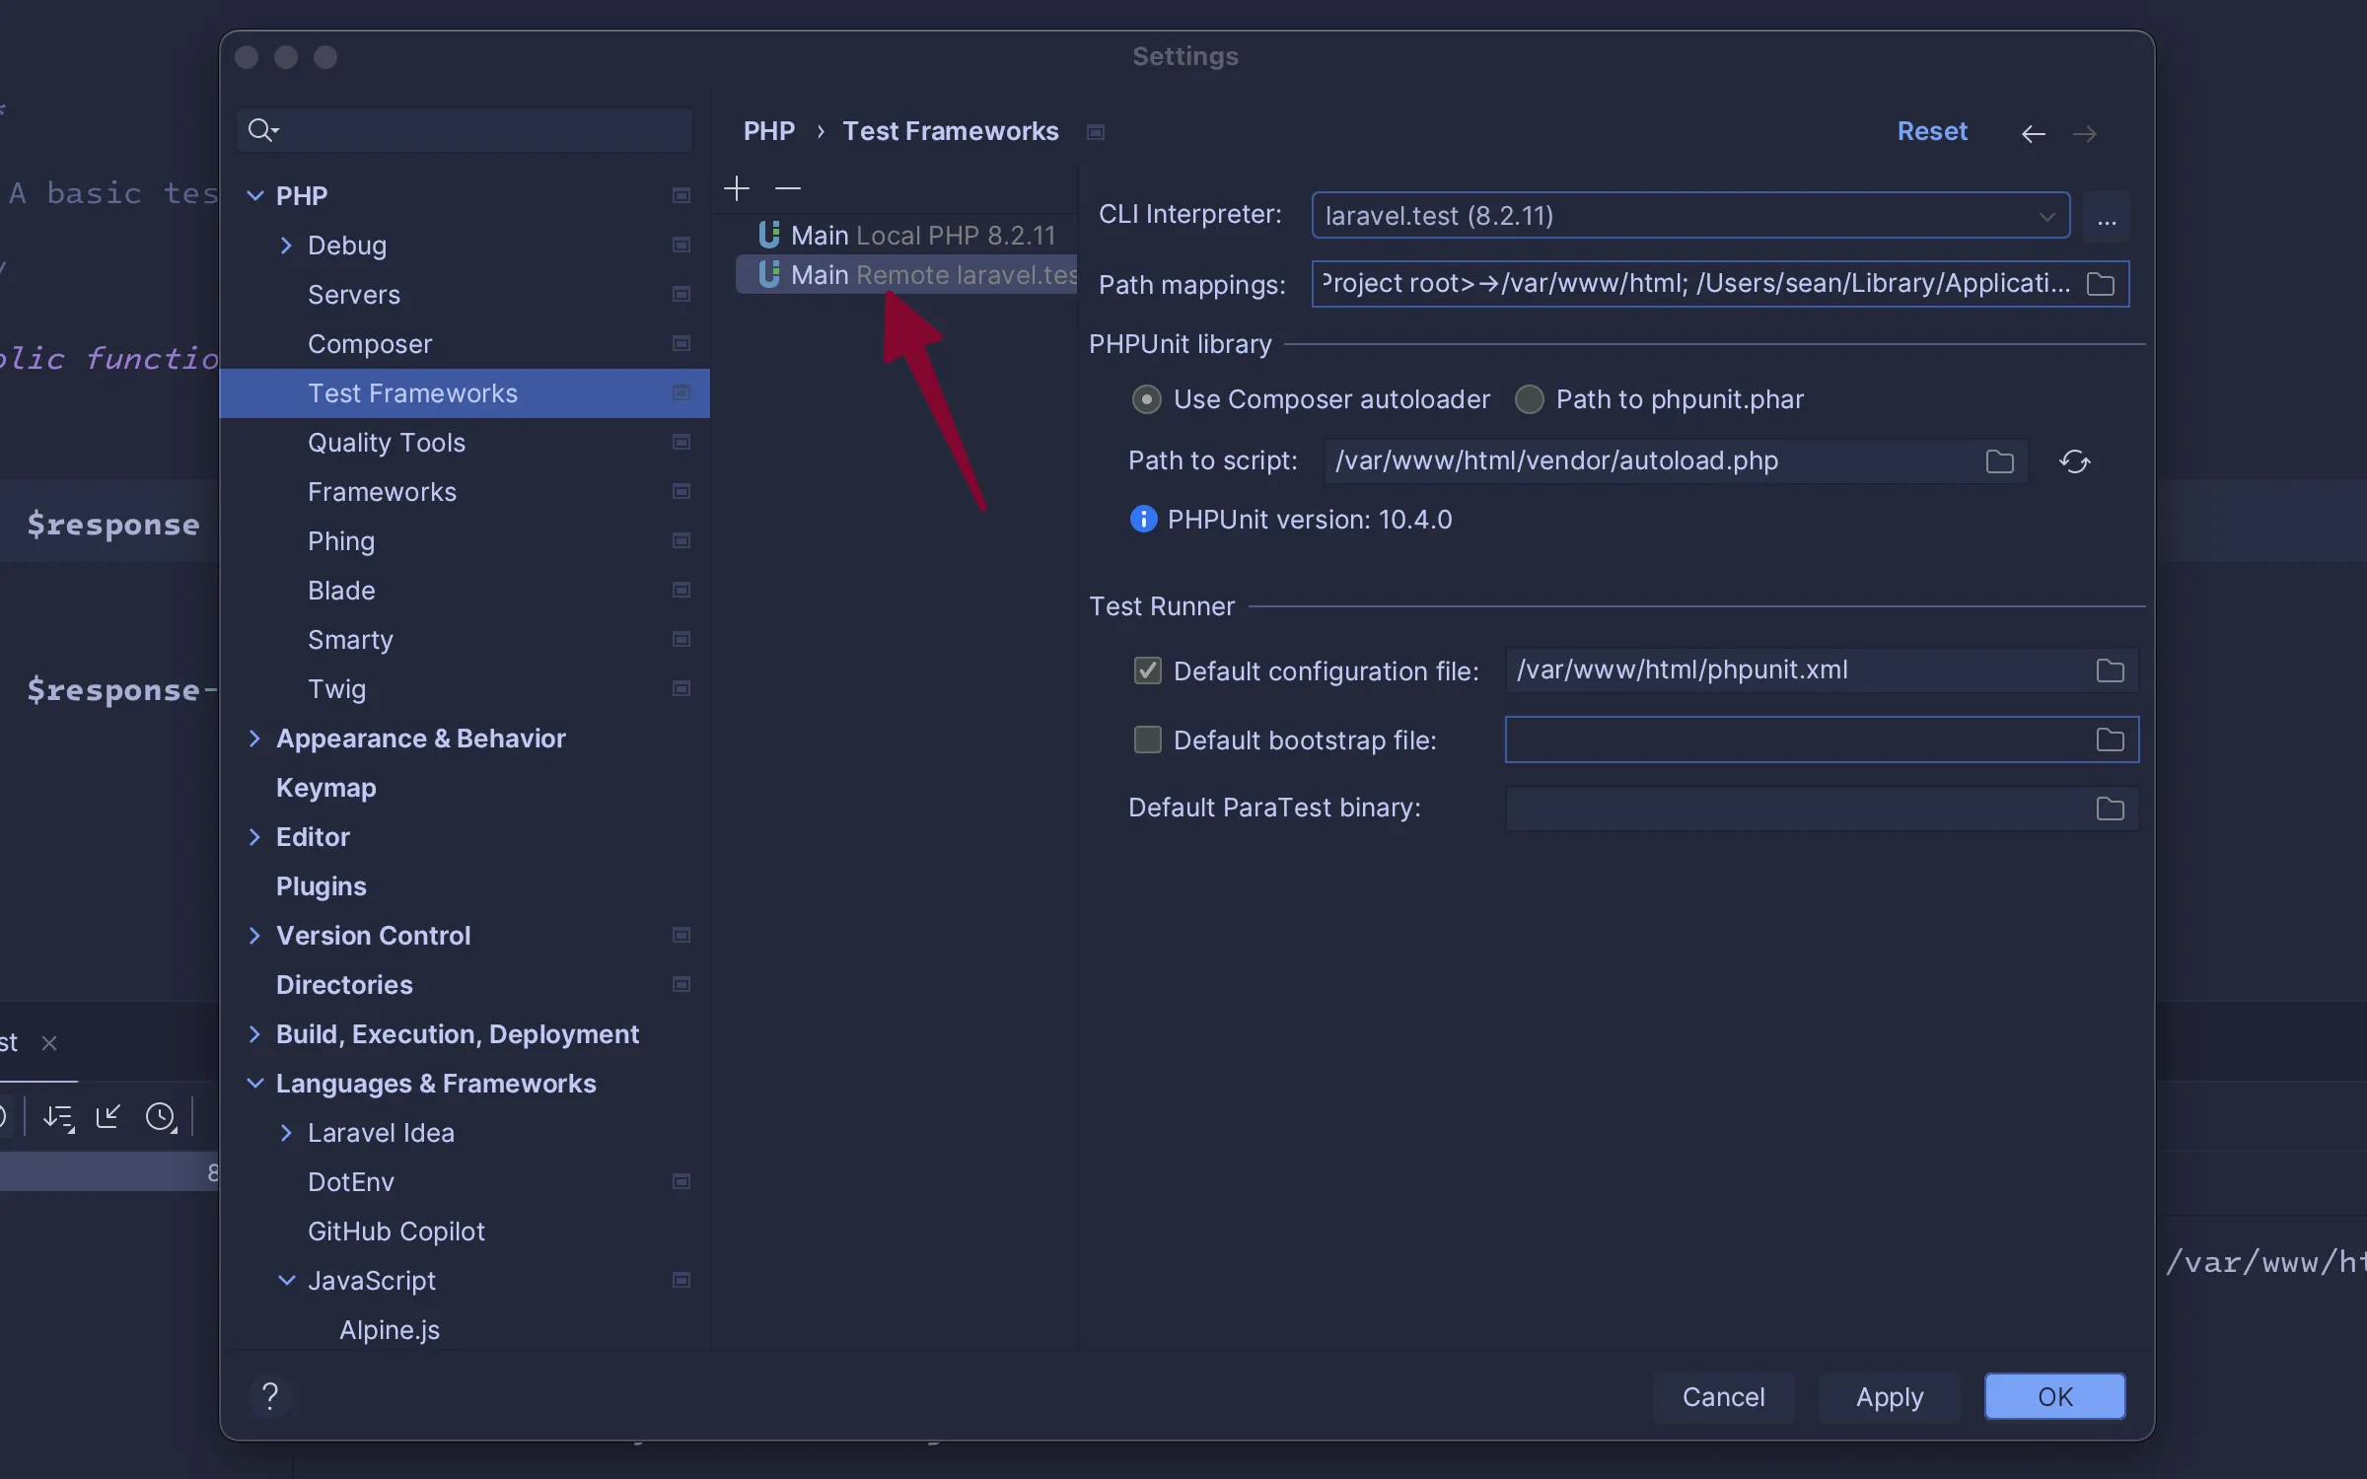Click project-level icon on Debug row
Screen dimensions: 2367x1479
(x=681, y=245)
